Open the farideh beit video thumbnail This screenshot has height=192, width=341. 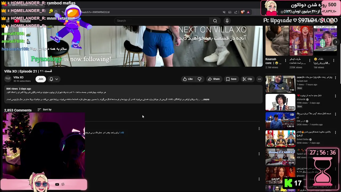pyautogui.click(x=280, y=84)
